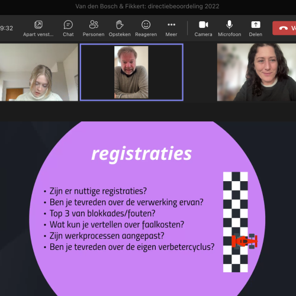
Task: Click bullet "Ben je tevreden over de eigen verbetercyclus?"
Action: 132,247
